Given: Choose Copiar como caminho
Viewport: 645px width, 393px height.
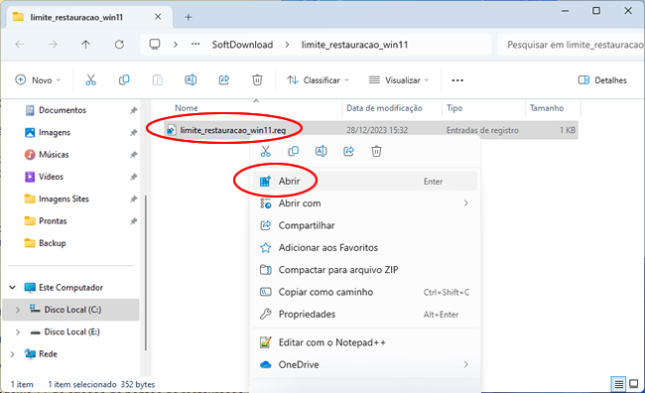Looking at the screenshot, I should (365, 292).
